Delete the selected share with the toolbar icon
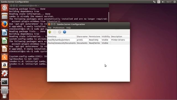The width and height of the screenshot is (177, 100). [x=60, y=32]
